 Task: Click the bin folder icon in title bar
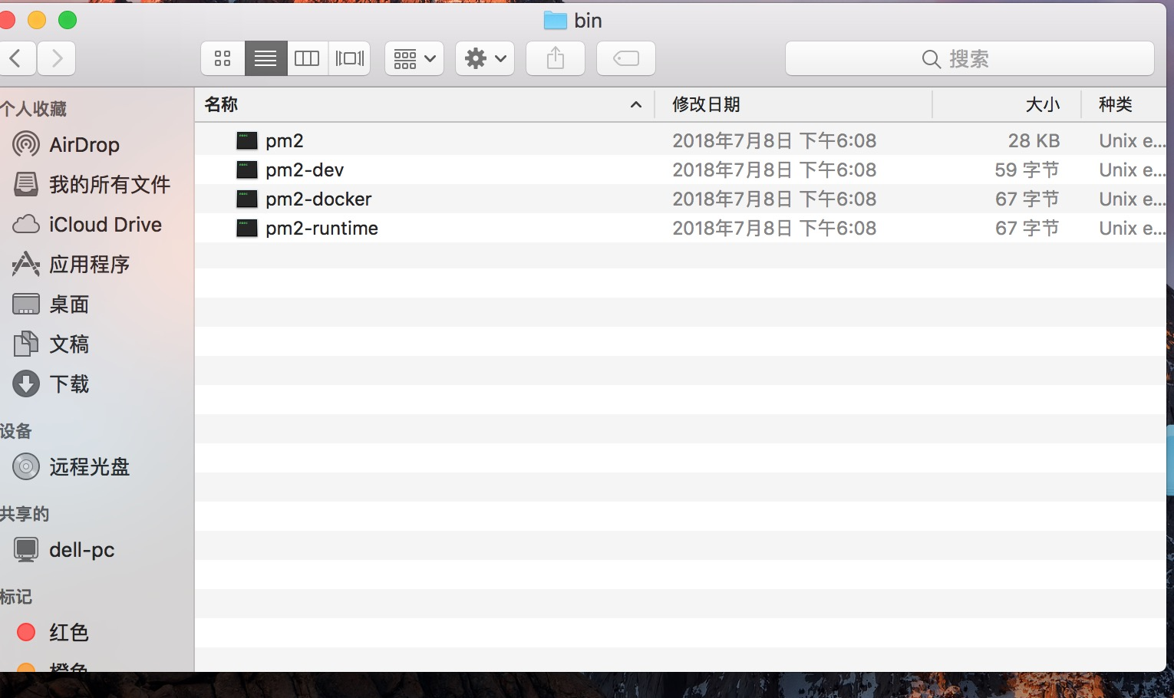[x=555, y=21]
